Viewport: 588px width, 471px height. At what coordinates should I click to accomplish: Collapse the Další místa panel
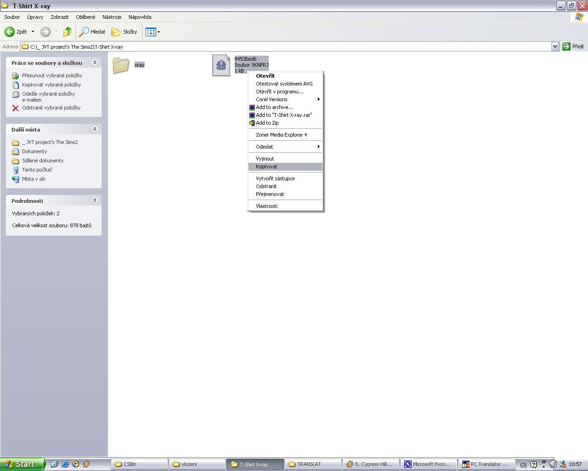(95, 129)
